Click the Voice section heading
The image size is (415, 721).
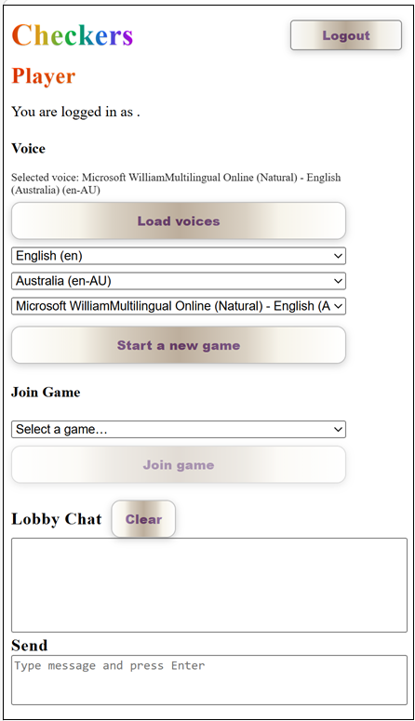(29, 149)
